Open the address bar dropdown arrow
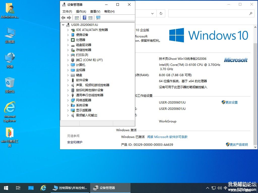Viewport: 258px width, 193px height. coord(152,14)
